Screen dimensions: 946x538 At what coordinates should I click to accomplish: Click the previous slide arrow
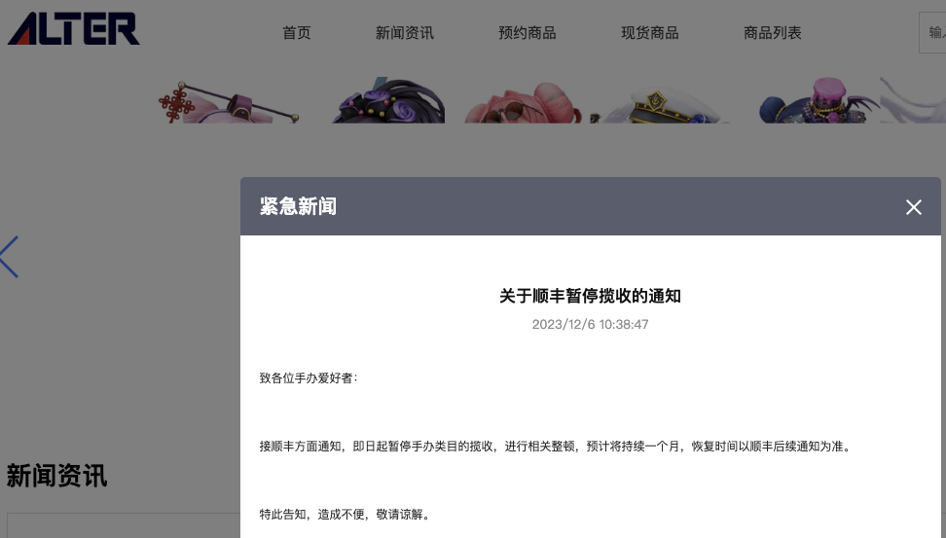click(x=10, y=257)
